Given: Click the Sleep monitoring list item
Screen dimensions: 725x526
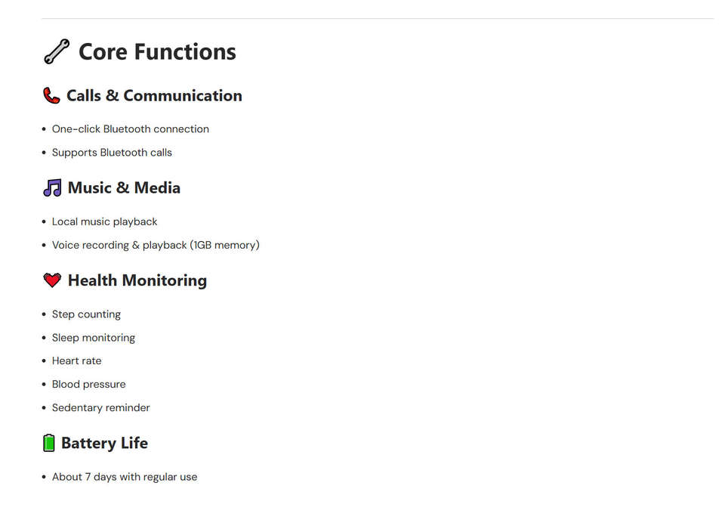Looking at the screenshot, I should pyautogui.click(x=94, y=338).
